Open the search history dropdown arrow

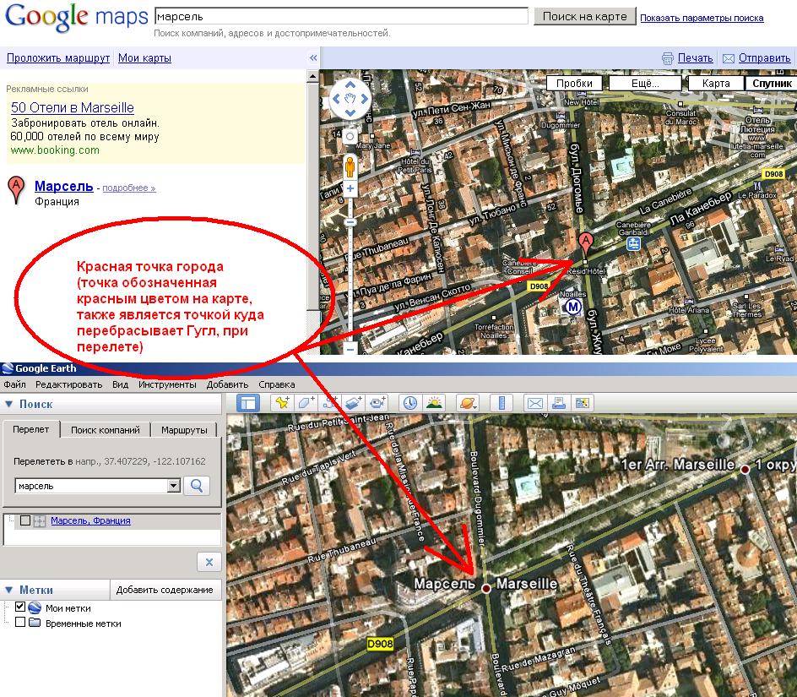tap(173, 486)
